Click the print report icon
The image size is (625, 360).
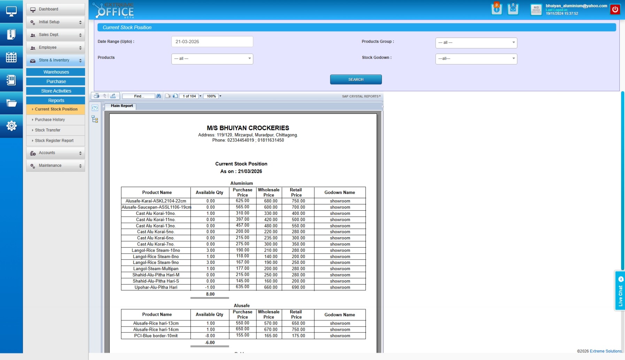tap(97, 96)
